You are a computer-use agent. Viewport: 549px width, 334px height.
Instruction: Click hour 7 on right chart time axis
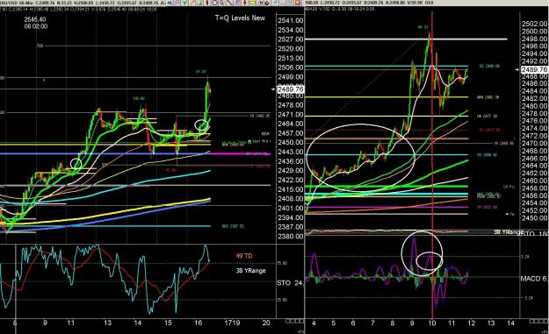pos(372,323)
